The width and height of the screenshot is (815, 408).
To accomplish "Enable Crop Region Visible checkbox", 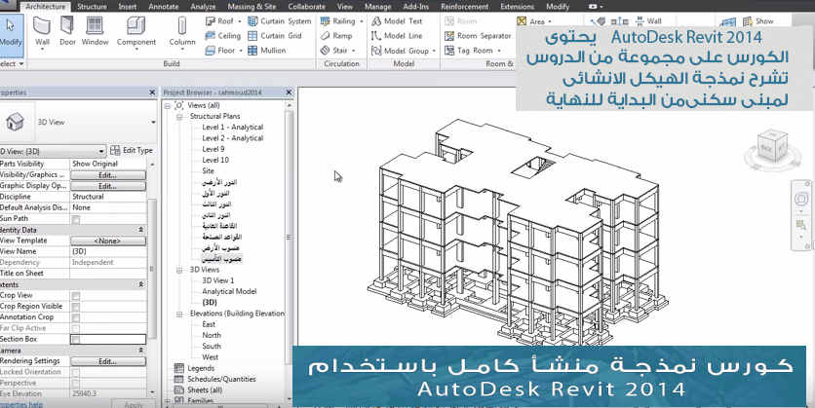I will (x=76, y=307).
